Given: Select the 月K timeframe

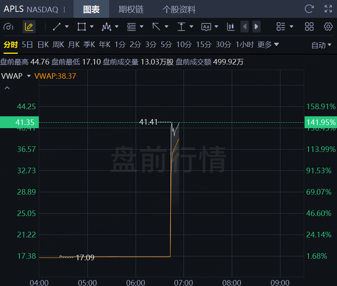Looking at the screenshot, I should pos(74,45).
